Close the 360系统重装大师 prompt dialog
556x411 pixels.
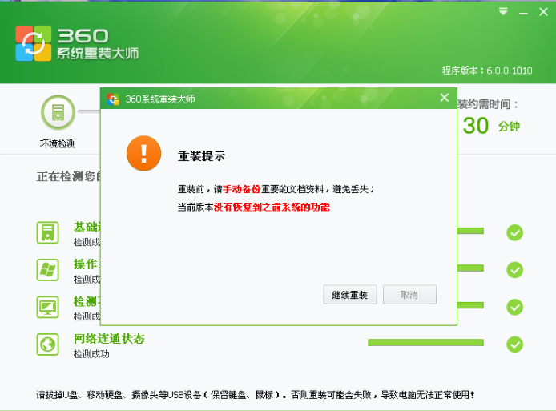pos(445,98)
